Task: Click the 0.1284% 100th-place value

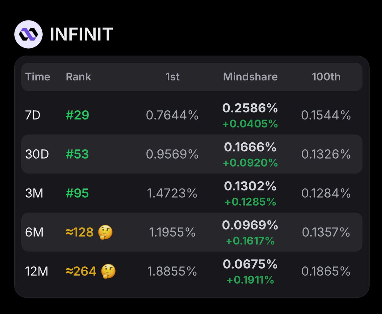Action: point(326,193)
